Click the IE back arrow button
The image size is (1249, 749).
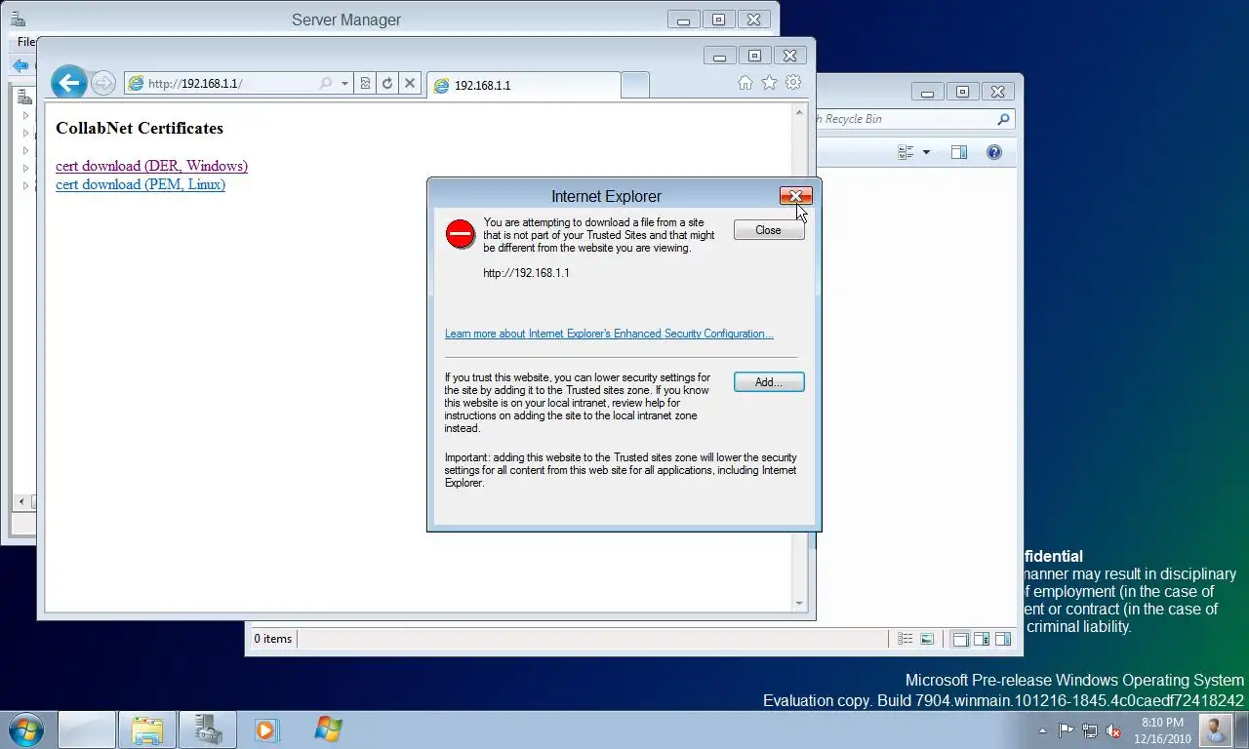coord(69,83)
